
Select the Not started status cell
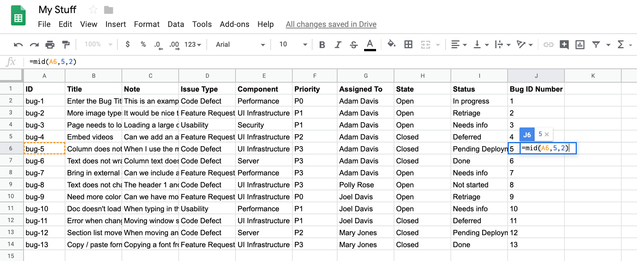click(479, 185)
